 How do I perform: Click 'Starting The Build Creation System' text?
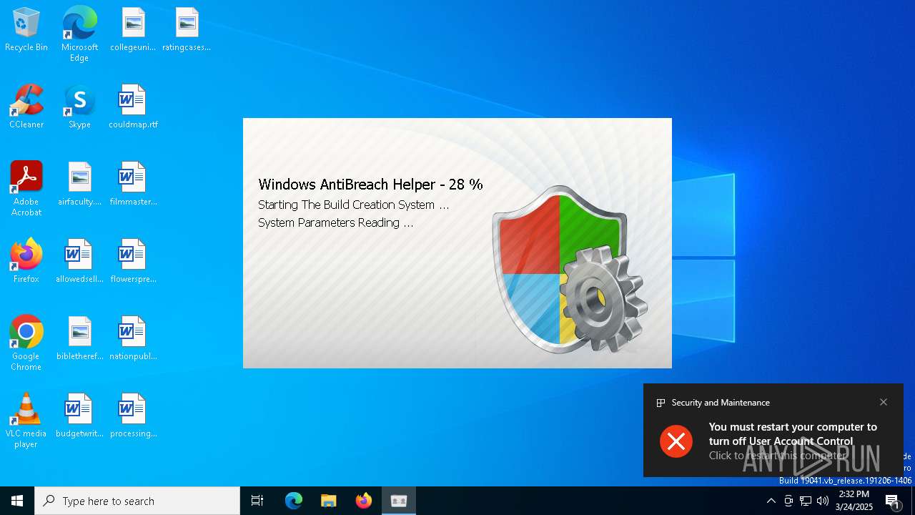click(x=354, y=205)
